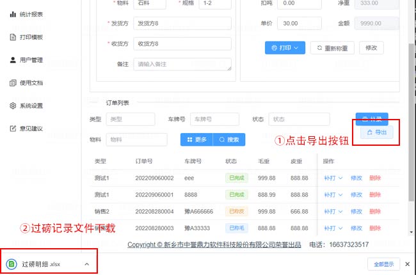Click the 备注 remarks text area

[x=182, y=65]
